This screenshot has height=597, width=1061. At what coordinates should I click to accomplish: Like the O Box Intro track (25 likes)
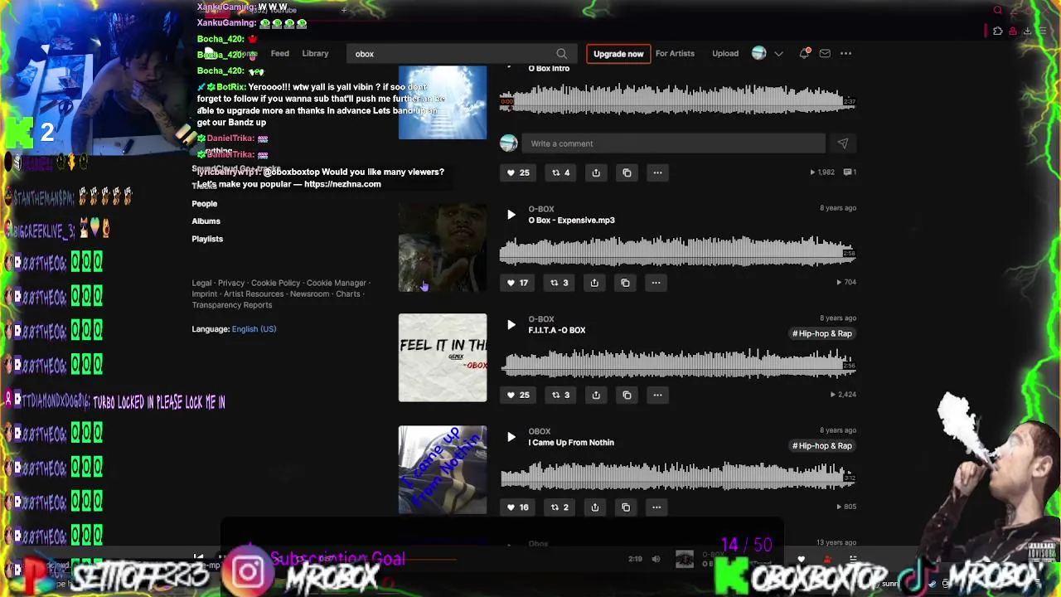point(518,172)
